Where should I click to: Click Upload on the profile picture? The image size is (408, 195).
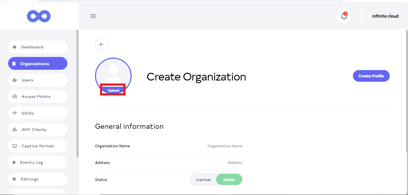click(x=113, y=90)
